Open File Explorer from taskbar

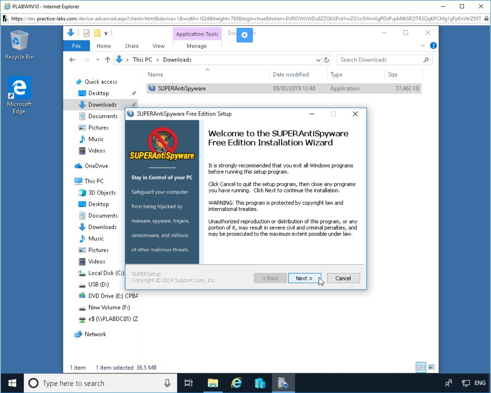[213, 383]
